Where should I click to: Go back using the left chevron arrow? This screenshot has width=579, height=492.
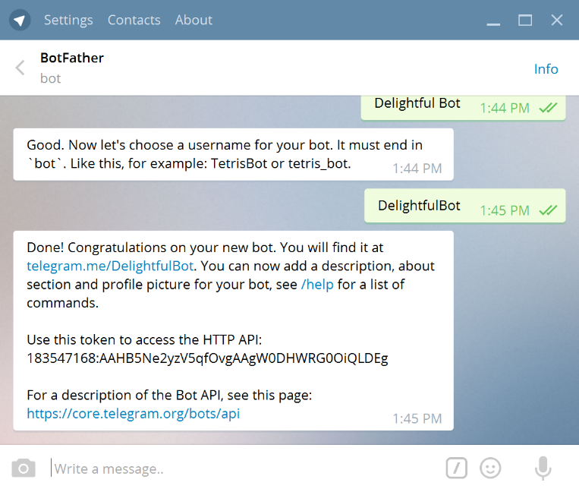pyautogui.click(x=20, y=68)
